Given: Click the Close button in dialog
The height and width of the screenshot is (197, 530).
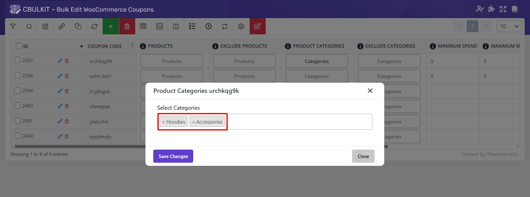Looking at the screenshot, I should pos(363,156).
